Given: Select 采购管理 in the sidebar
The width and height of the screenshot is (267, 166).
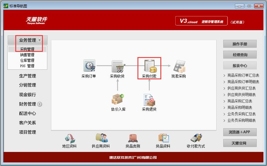Looking at the screenshot, I should click(27, 49).
